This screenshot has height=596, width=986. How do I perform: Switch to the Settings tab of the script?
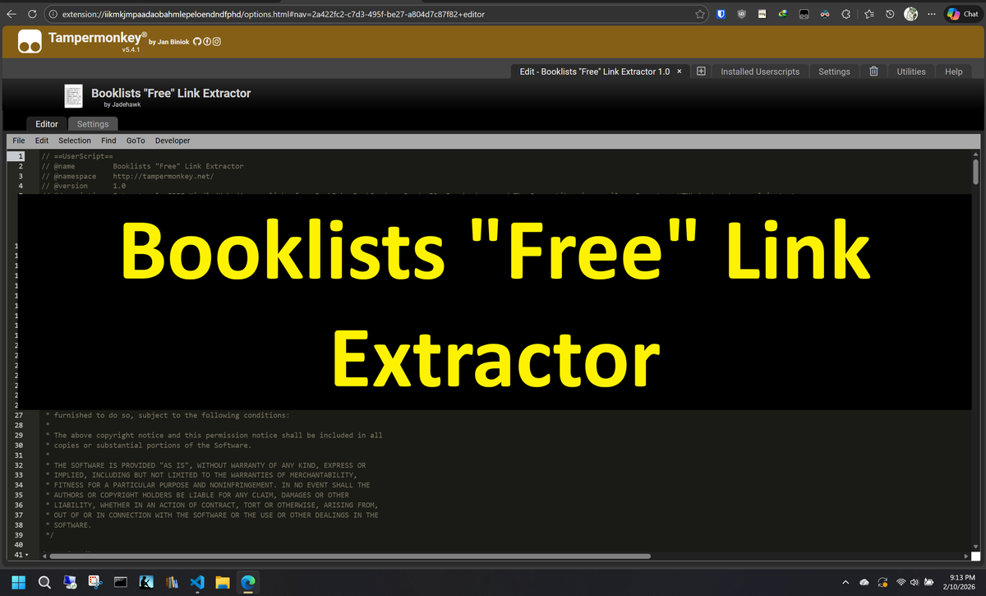(92, 123)
